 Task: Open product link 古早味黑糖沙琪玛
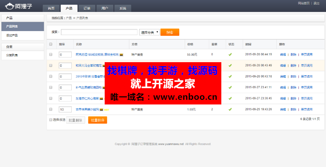[87, 110]
